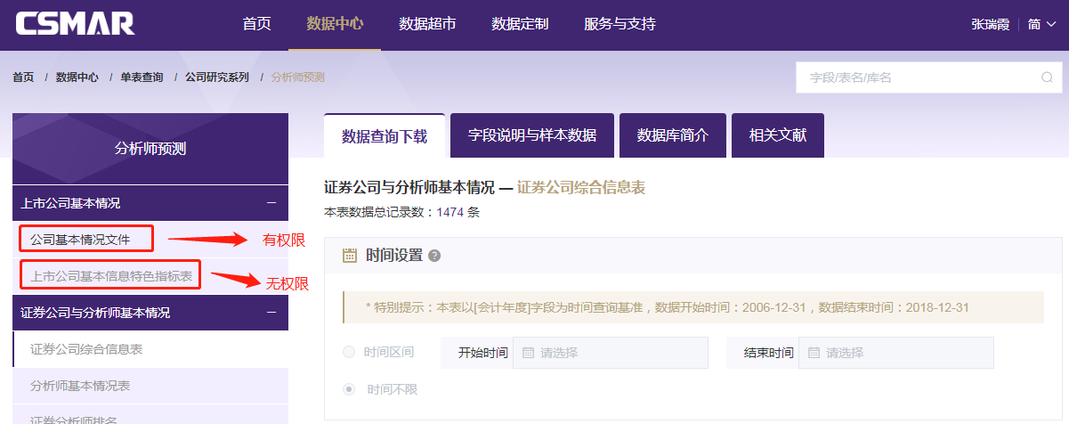The height and width of the screenshot is (424, 1069).
Task: Click the search magnifier icon
Action: [x=1047, y=77]
